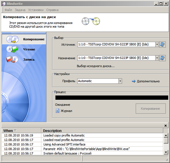The image size is (170, 163).
Task: Click the Копирование start button
Action: pos(150,108)
